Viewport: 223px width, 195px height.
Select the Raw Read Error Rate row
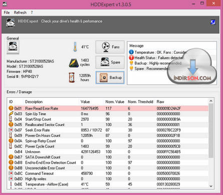[108, 108]
